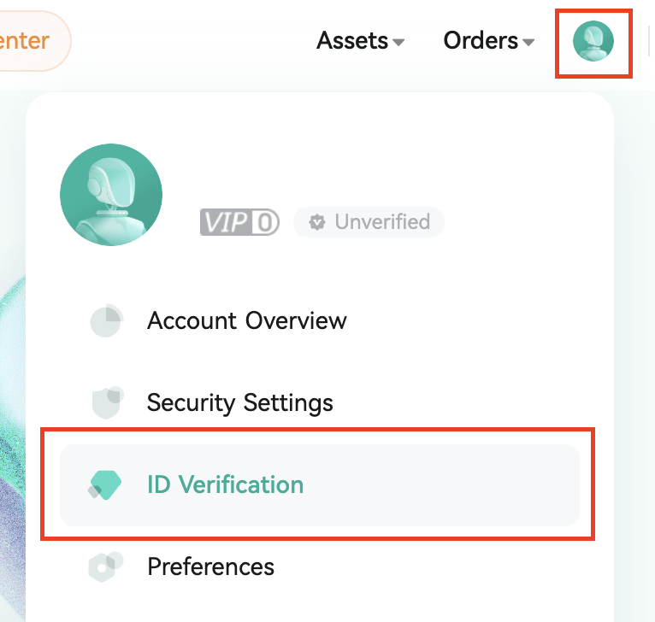Click the green ID Verification tag icon
This screenshot has height=622, width=655.
pyautogui.click(x=106, y=484)
